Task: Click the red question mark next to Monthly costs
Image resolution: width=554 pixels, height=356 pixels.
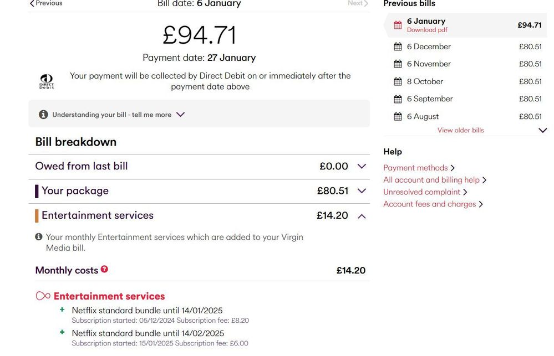Action: coord(104,269)
